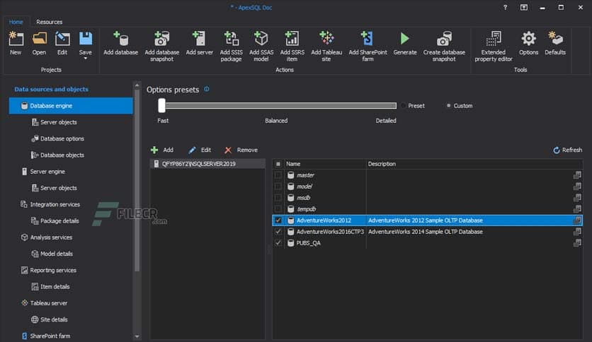The height and width of the screenshot is (342, 592).
Task: Click the Edit pencil button
Action: pos(200,150)
